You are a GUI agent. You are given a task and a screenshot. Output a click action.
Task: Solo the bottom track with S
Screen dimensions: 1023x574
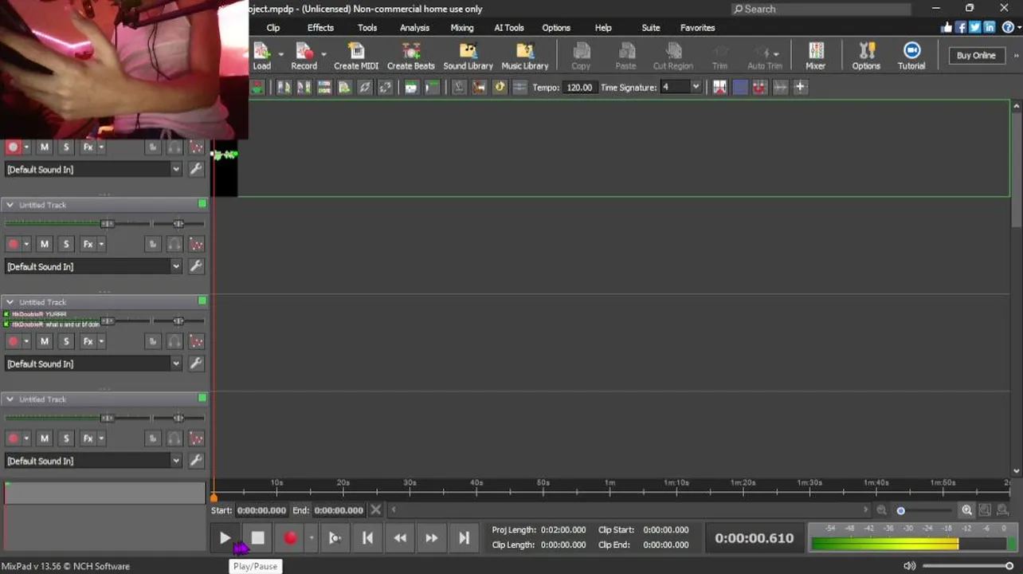(x=66, y=438)
